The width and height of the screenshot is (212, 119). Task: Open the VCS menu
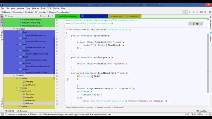[x=49, y=8]
